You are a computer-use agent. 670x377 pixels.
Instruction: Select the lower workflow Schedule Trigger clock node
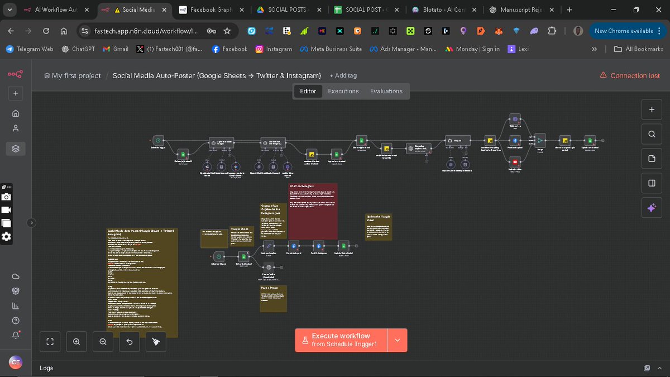[x=218, y=256]
